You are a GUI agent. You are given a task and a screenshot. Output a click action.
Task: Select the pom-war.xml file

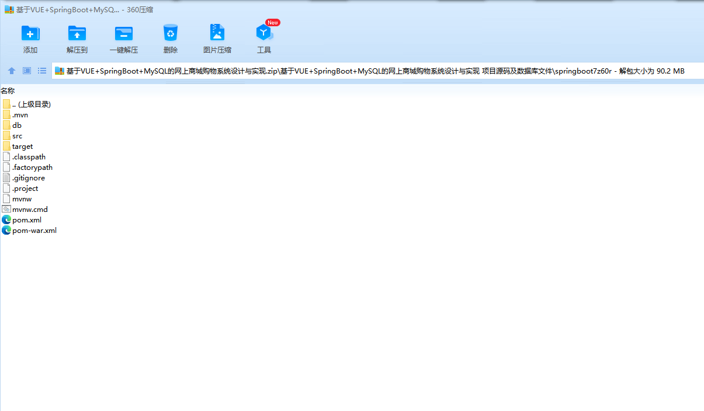pos(29,231)
